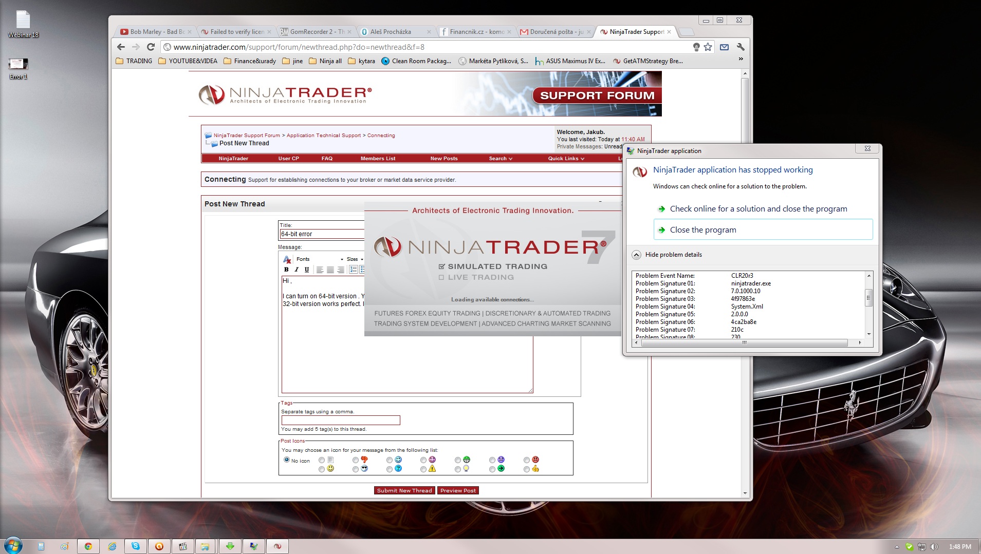981x554 pixels.
Task: Select the thumbs-down post icon radio
Action: [356, 460]
